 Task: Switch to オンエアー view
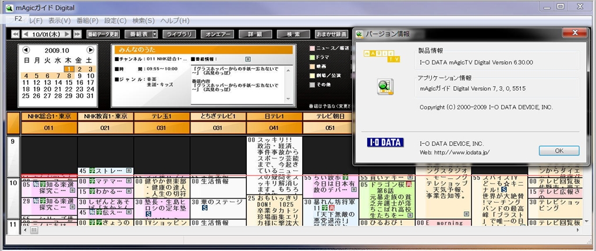tap(218, 34)
